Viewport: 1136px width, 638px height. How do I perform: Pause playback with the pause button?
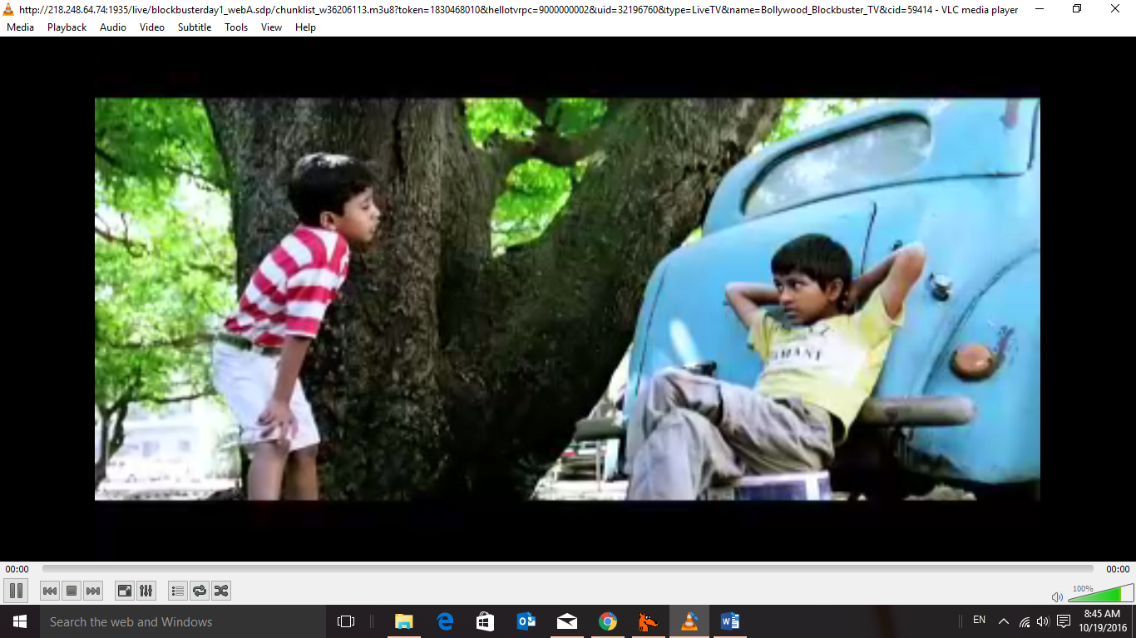16,591
